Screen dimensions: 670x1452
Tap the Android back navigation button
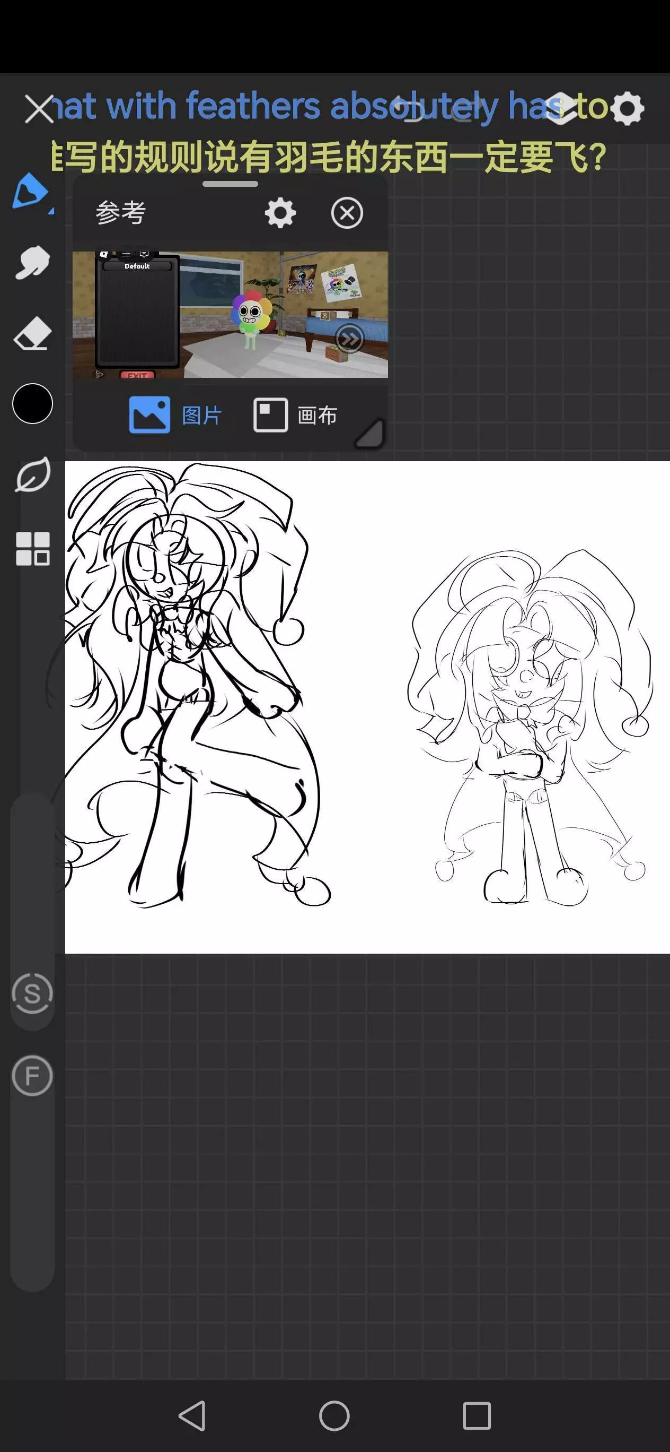pos(192,1415)
